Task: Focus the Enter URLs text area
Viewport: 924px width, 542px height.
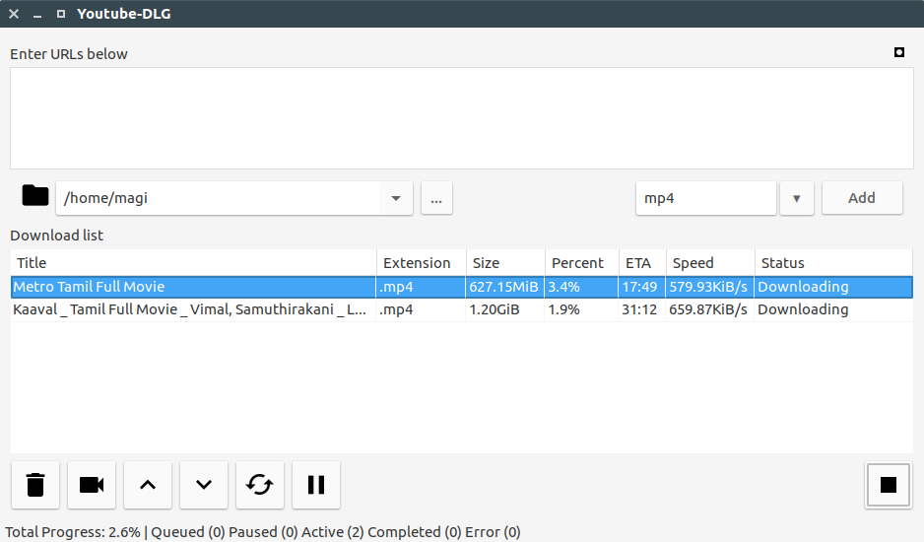Action: [x=462, y=118]
